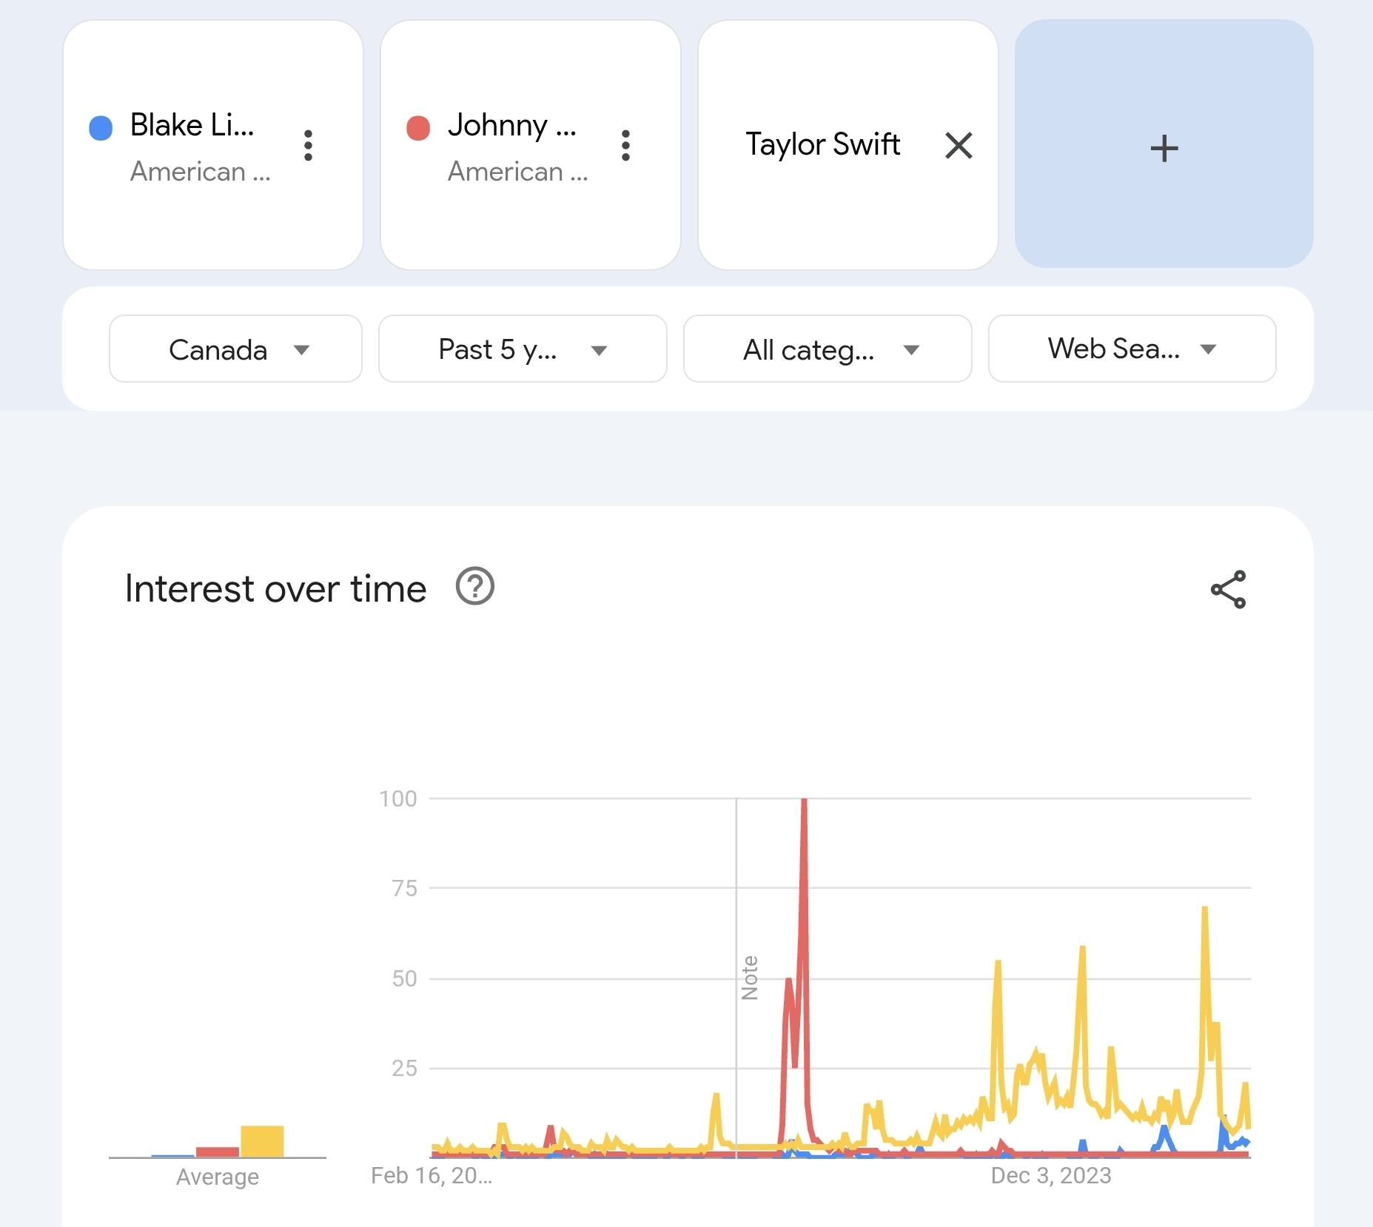
Task: Open the Canada region dropdown
Action: click(235, 349)
